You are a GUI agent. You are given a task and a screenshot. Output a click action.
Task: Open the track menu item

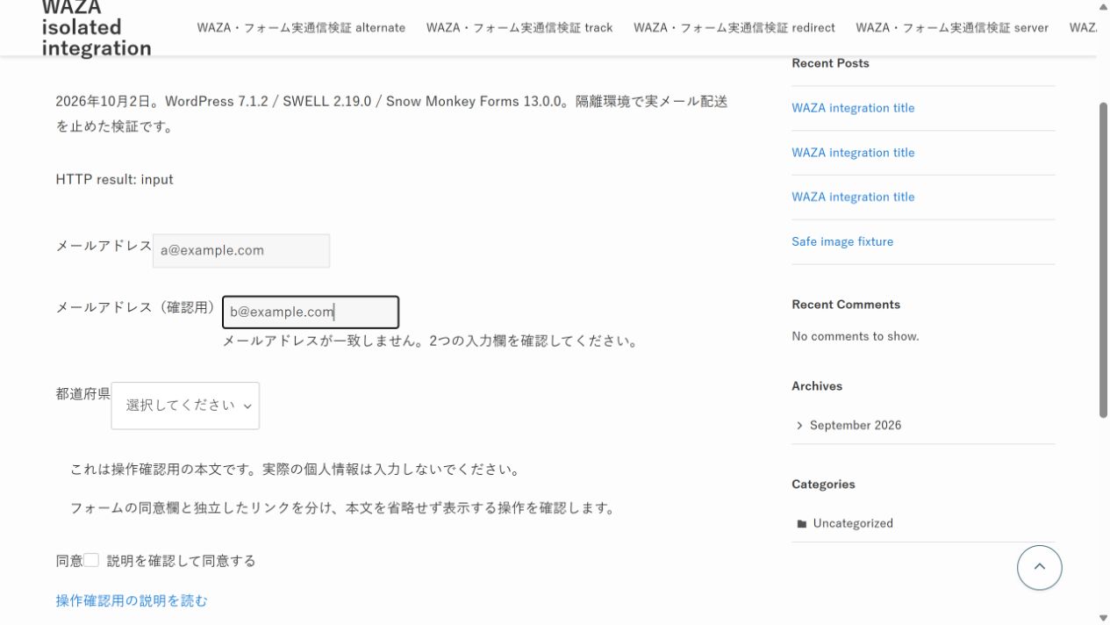pyautogui.click(x=519, y=27)
